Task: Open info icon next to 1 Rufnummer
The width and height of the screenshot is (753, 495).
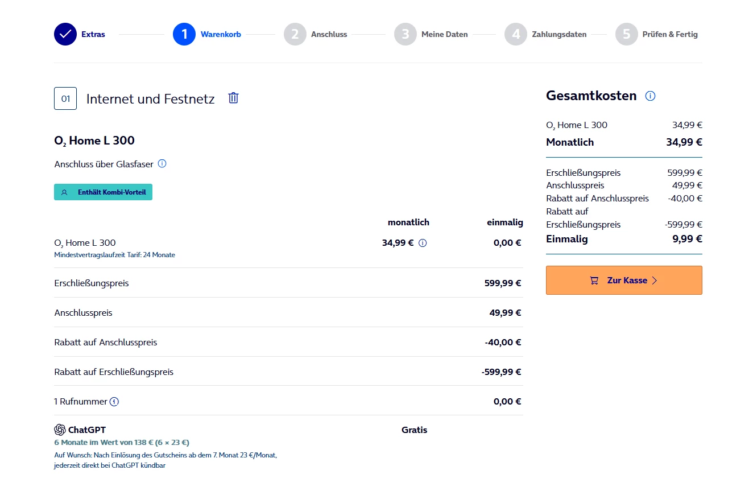Action: [x=114, y=402]
